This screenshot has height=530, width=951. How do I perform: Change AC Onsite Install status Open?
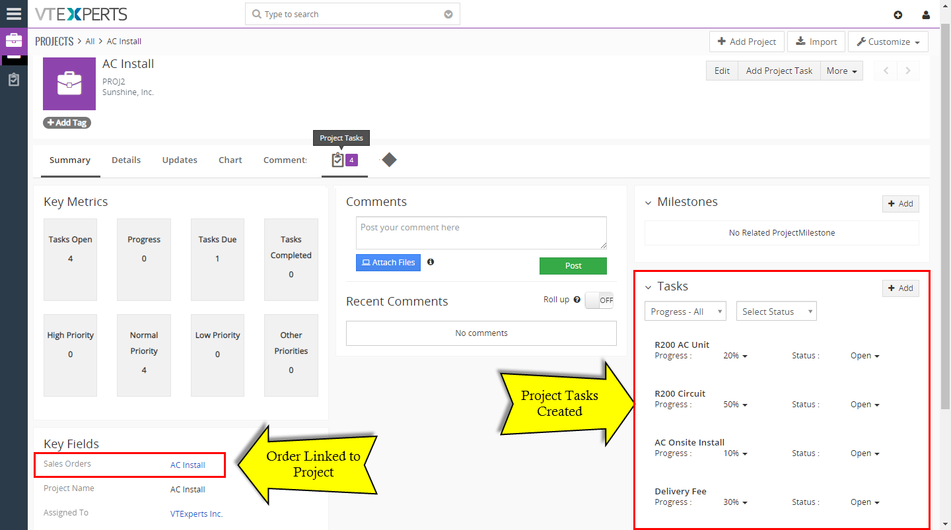pyautogui.click(x=865, y=453)
